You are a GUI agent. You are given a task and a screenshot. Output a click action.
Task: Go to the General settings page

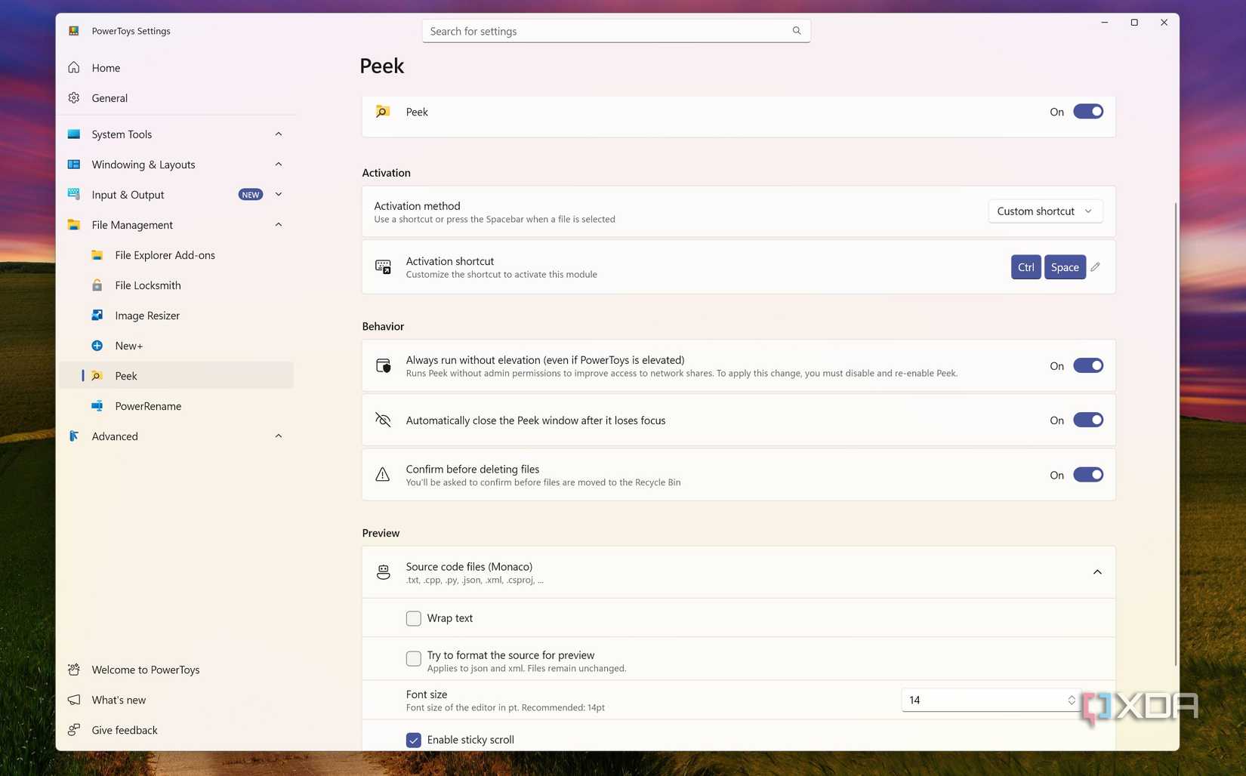[x=109, y=97]
